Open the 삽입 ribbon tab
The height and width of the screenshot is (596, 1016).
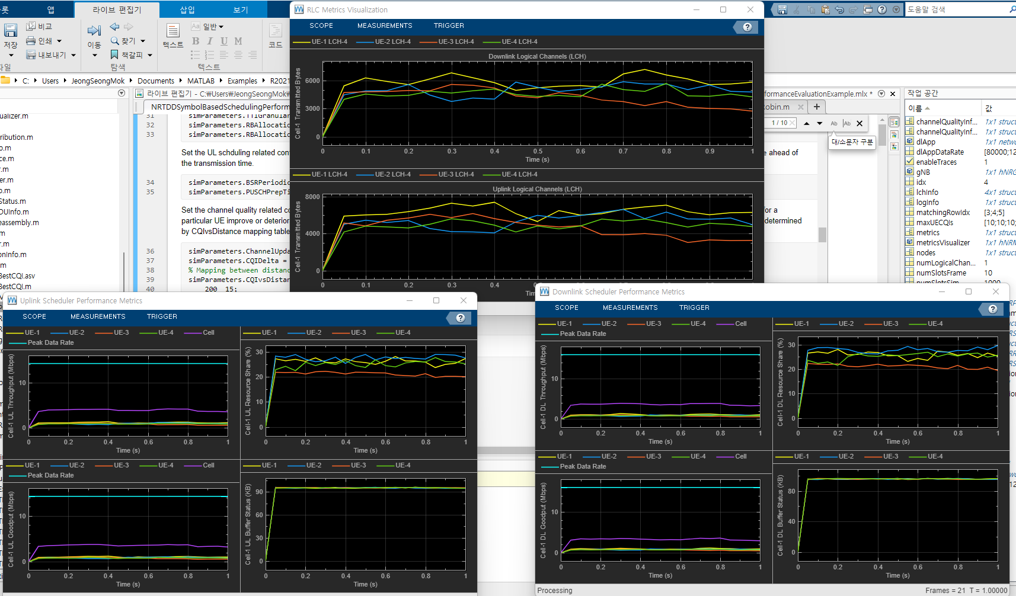pyautogui.click(x=187, y=9)
